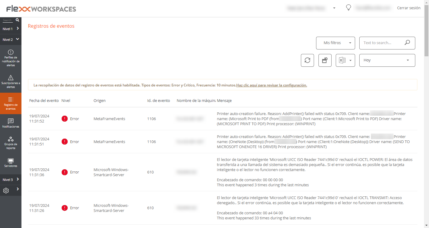
Task: Click the OneNote (Desktop) printer failure message
Action: pyautogui.click(x=313, y=142)
